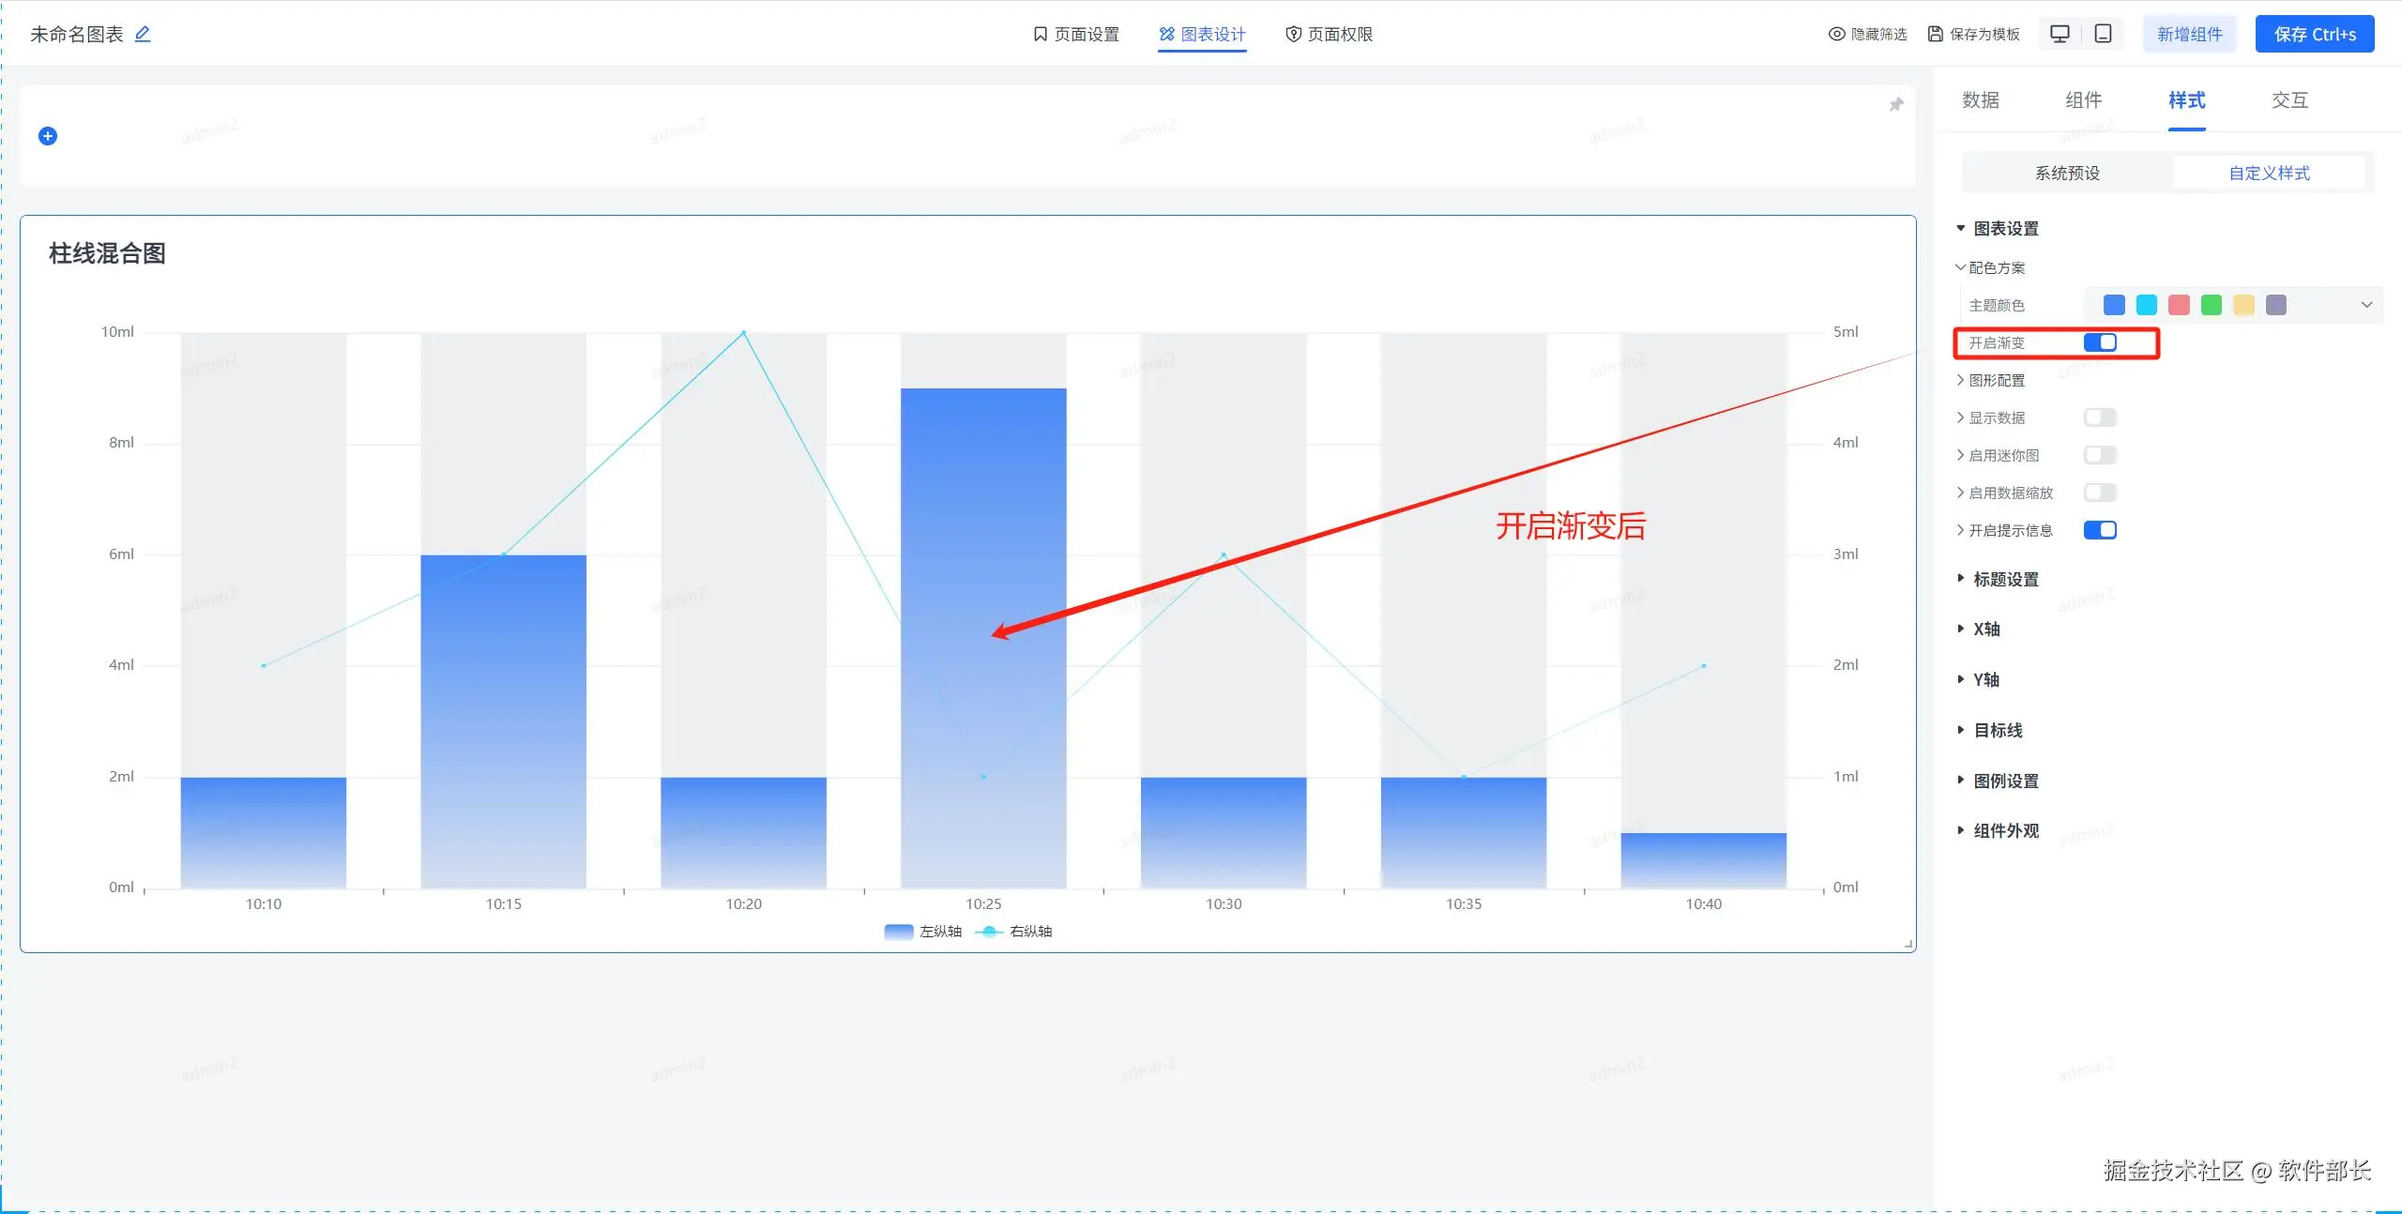The image size is (2402, 1214).
Task: Enable the 显示数据 toggle
Action: pyautogui.click(x=2100, y=417)
